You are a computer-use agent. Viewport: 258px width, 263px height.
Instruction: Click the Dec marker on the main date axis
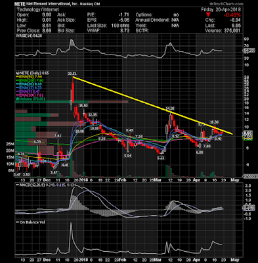tap(47, 180)
